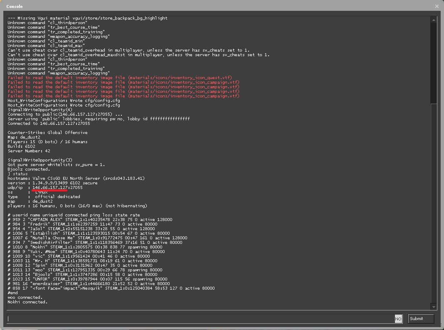Click the "woo connected." line
This screenshot has width=444, height=330.
(25, 298)
